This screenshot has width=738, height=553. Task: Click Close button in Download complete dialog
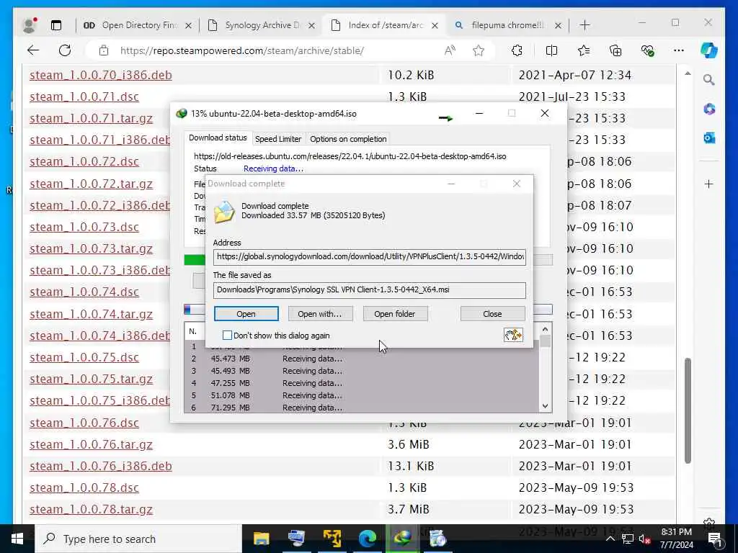[x=492, y=314]
